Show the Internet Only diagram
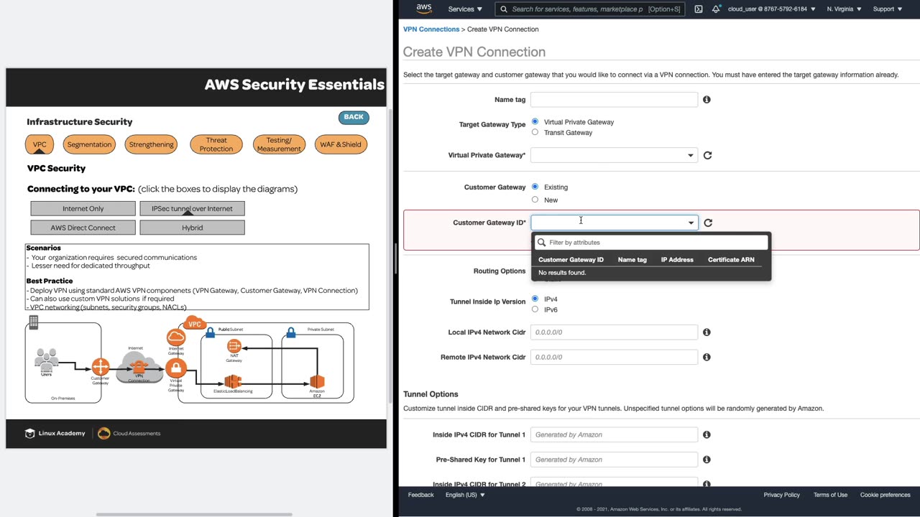 point(83,208)
